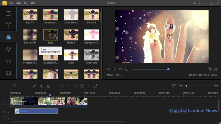Open the Transitions tab with arrows icon

click(x=9, y=61)
